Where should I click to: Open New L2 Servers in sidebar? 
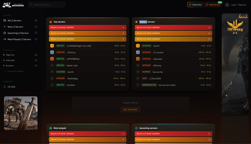20,27
